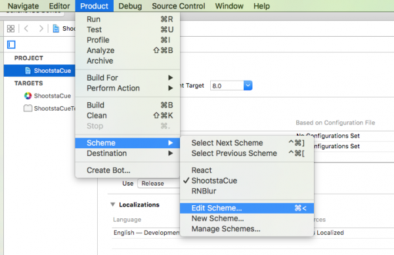Collapse the Localizations section triangle
Screen dimensions: 394x255
(x=113, y=205)
